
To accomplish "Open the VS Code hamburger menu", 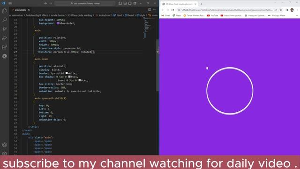I will click(x=10, y=3).
